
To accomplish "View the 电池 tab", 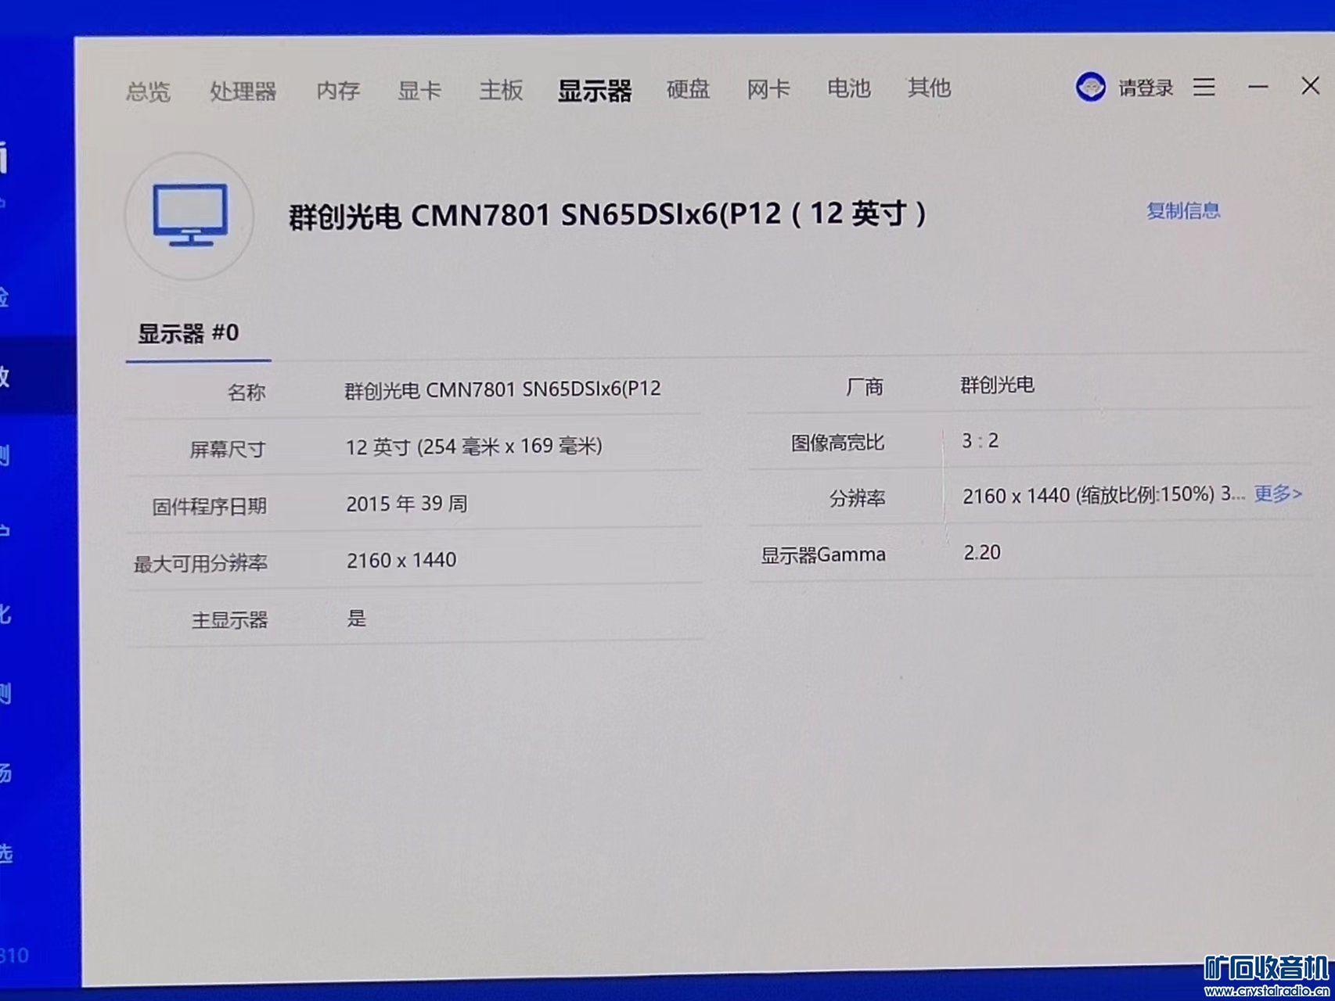I will [849, 88].
